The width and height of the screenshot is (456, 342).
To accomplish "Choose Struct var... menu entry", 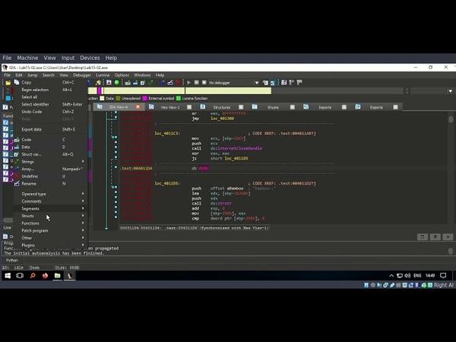I will point(51,154).
